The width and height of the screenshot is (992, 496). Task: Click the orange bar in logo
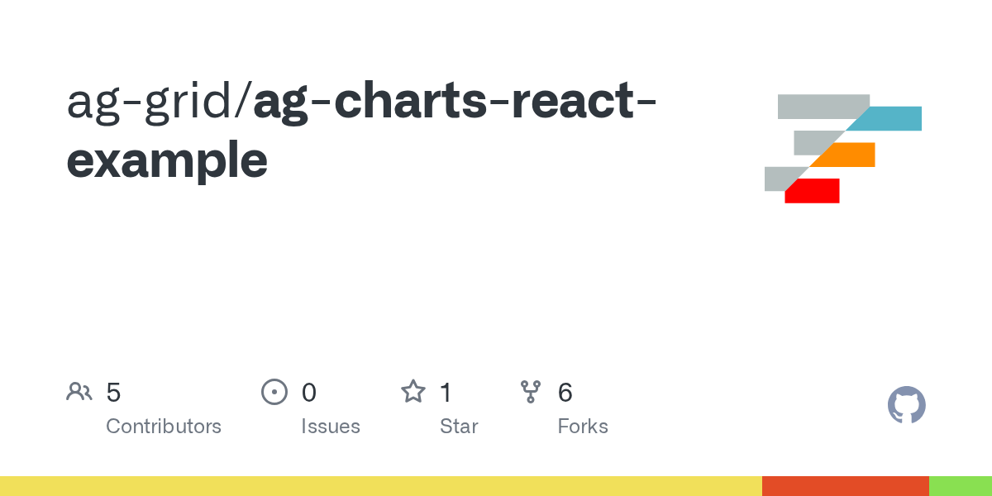[842, 155]
